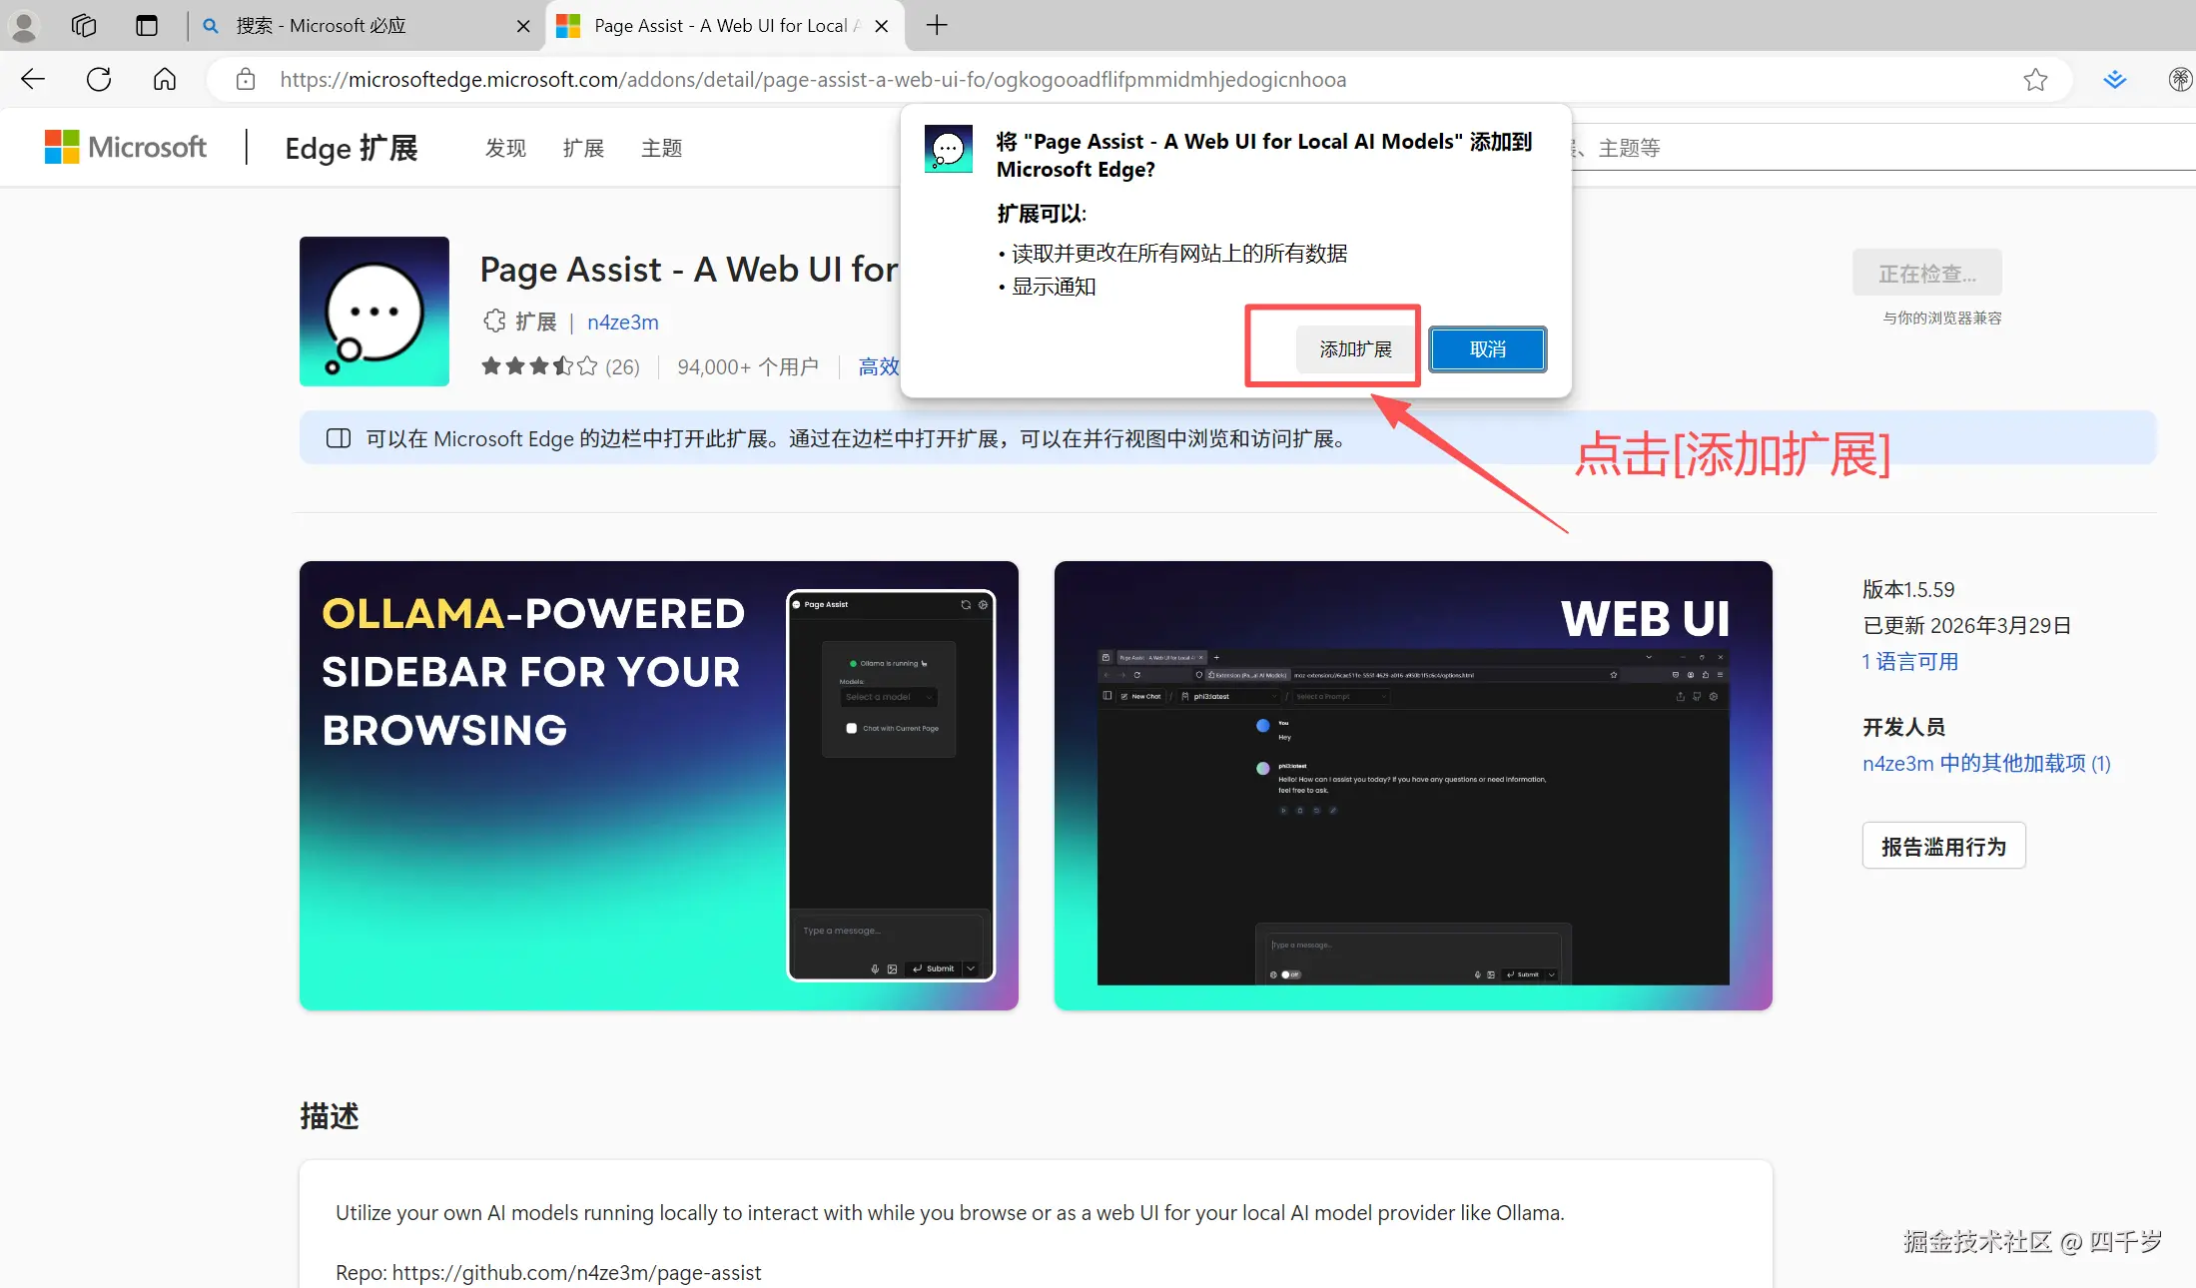Viewport: 2196px width, 1288px height.
Task: View site information lock icon
Action: 246,80
